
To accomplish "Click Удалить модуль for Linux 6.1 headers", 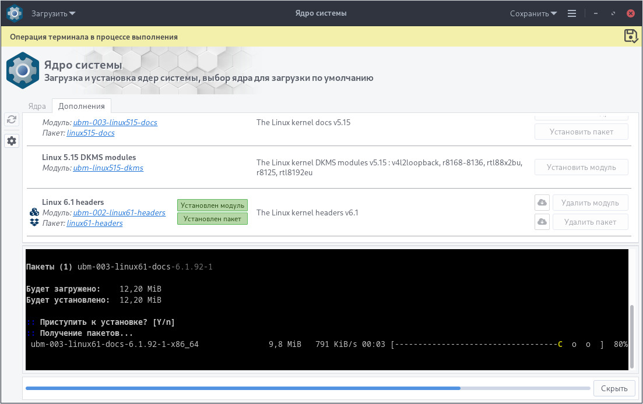I will (590, 203).
